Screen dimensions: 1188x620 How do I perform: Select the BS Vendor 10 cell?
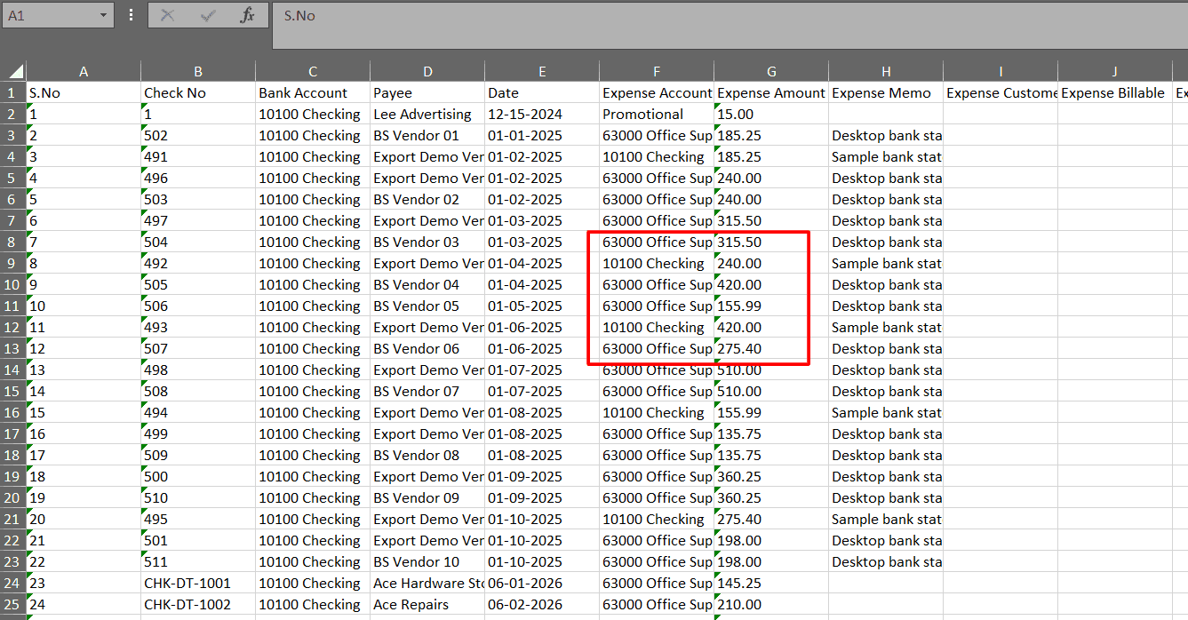(x=427, y=562)
